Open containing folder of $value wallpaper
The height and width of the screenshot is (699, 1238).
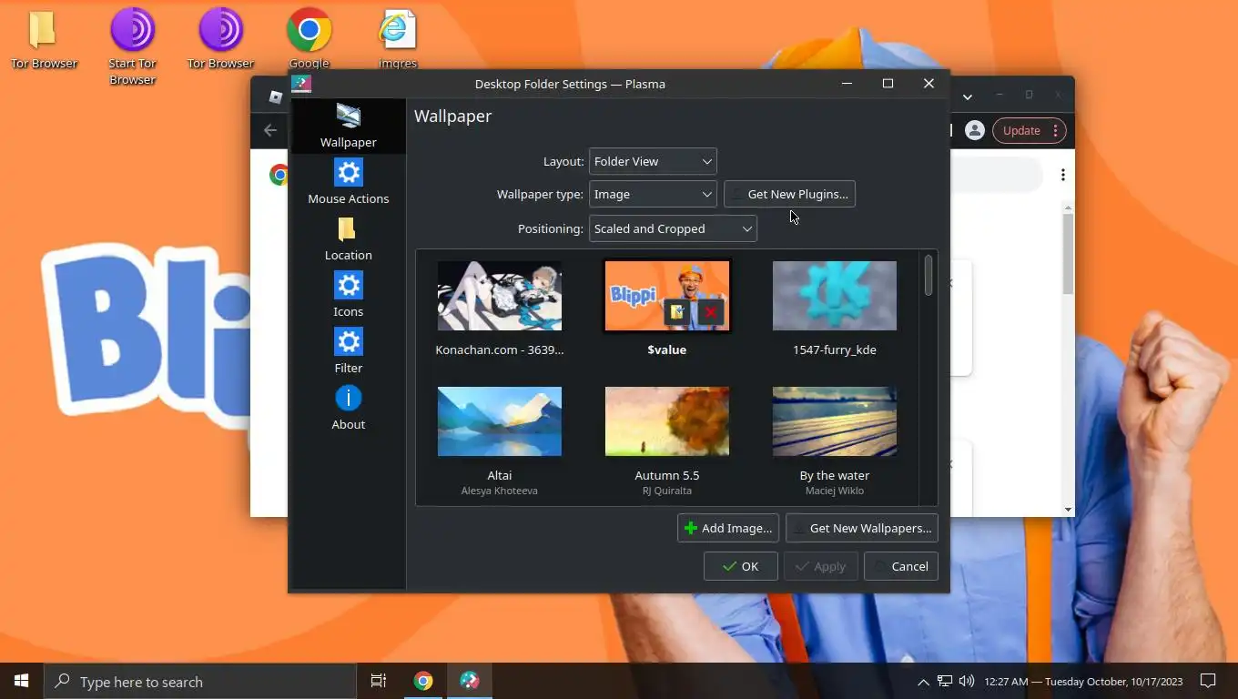pos(676,312)
